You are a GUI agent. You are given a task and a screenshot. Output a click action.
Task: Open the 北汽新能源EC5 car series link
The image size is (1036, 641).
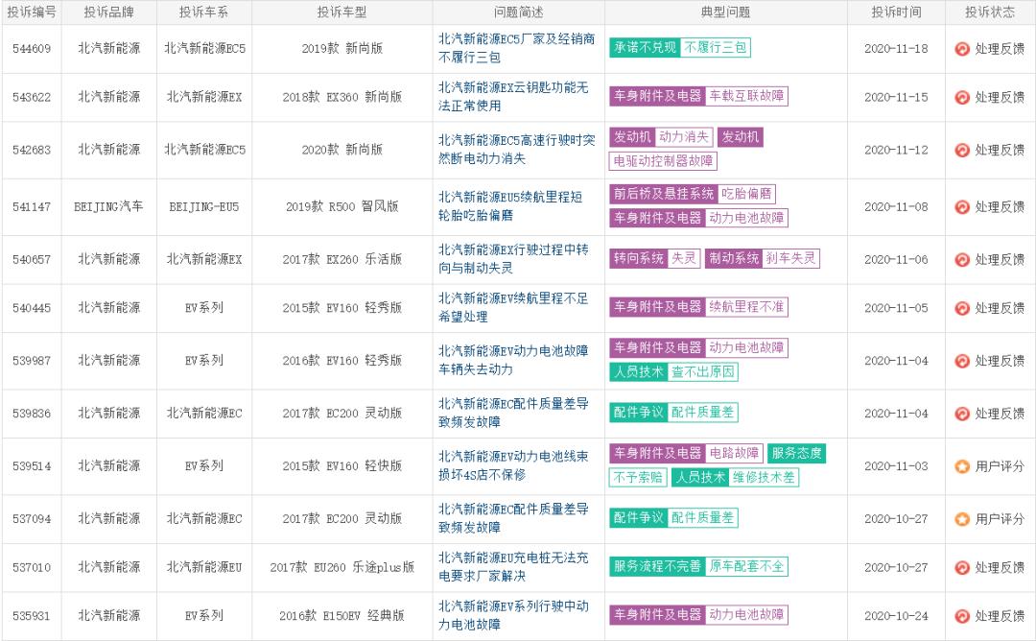tap(204, 49)
